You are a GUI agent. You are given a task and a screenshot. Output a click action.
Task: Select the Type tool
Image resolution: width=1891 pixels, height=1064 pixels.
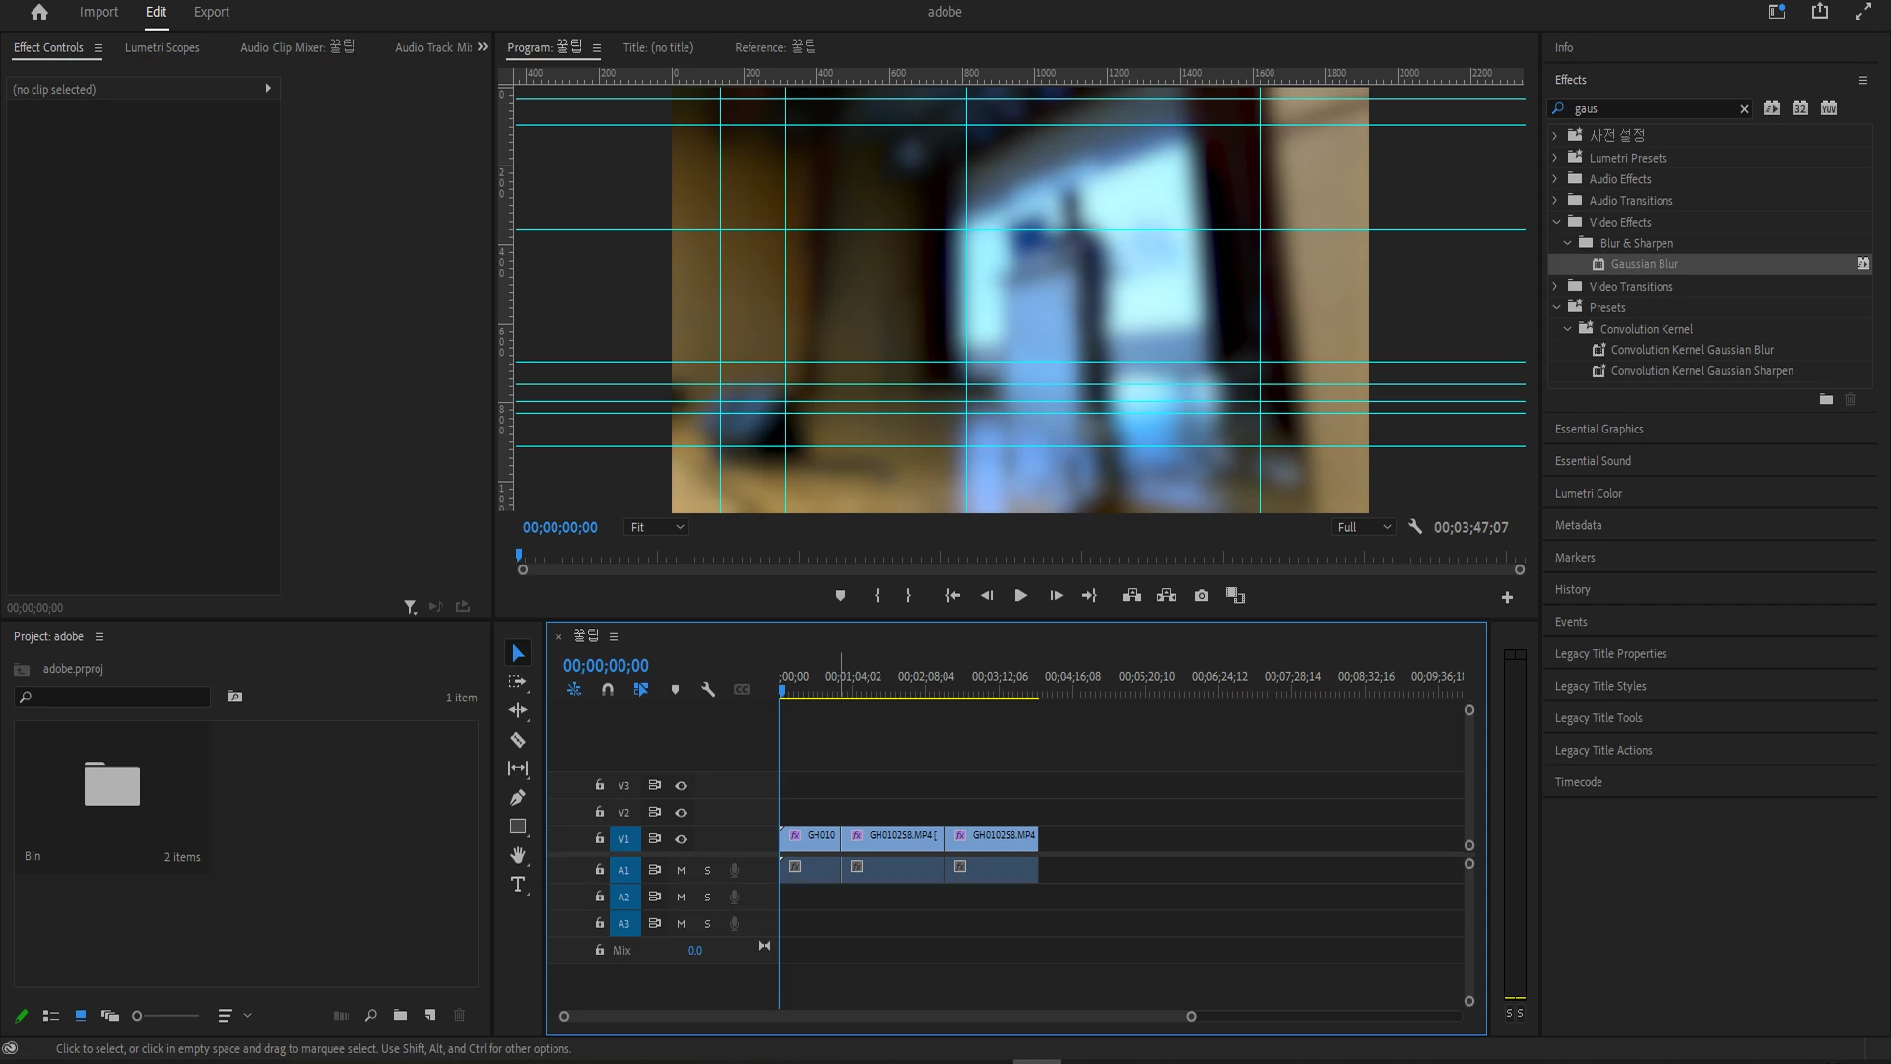518,885
